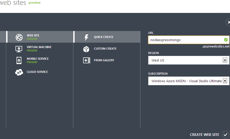Click the Web Site globe icon
The image size is (230, 139).
[19, 37]
